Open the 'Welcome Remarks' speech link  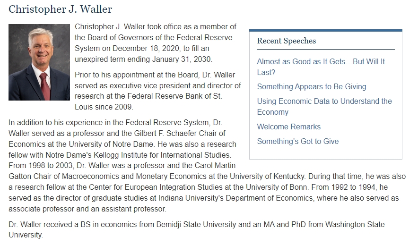[x=288, y=127]
